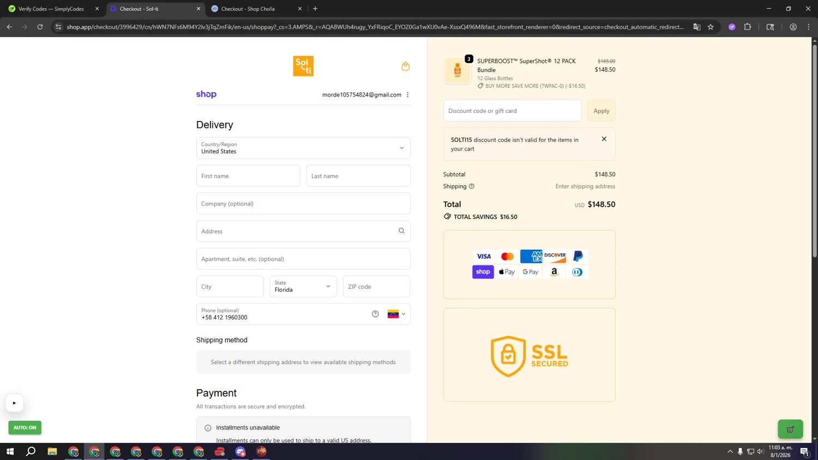The width and height of the screenshot is (818, 460).
Task: Open Windows taskbar search
Action: 31,451
